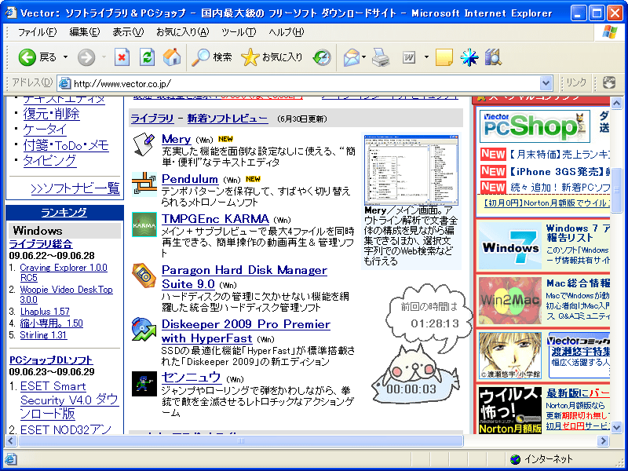Click the vertical scrollbar down arrow
Screen dimensions: 628x471
pos(616,427)
